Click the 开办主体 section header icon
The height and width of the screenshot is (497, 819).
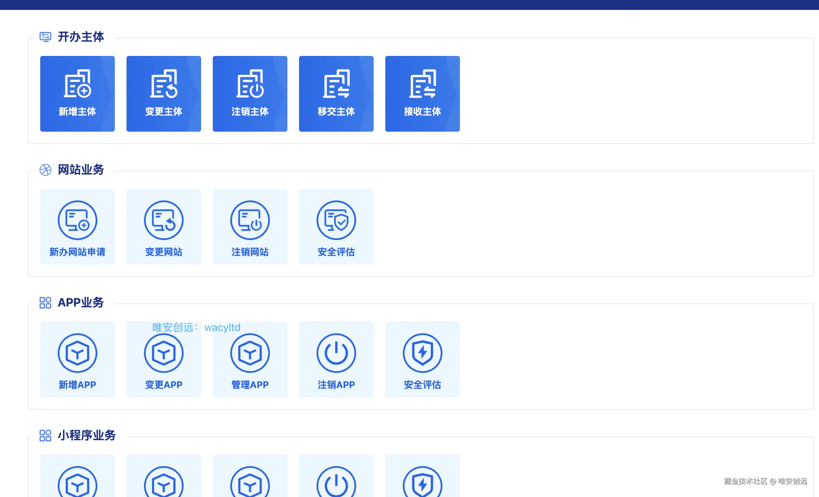pos(45,37)
